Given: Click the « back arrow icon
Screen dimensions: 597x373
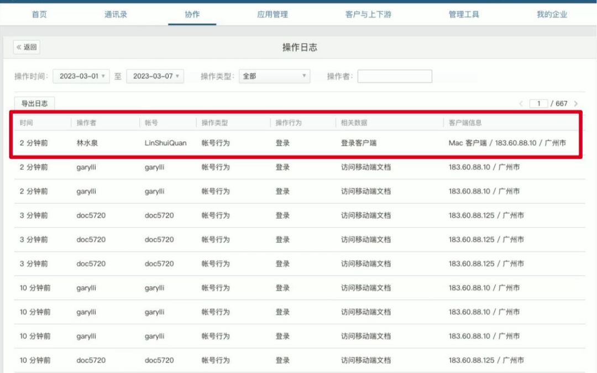Looking at the screenshot, I should point(20,47).
